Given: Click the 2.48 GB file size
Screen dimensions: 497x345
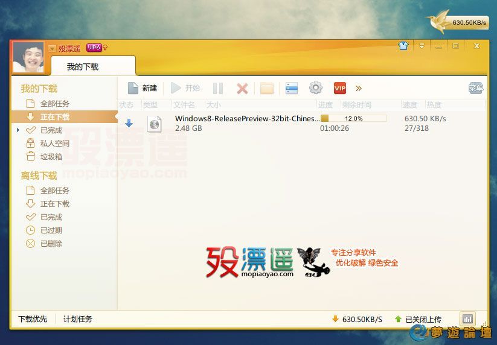Looking at the screenshot, I should coord(188,128).
